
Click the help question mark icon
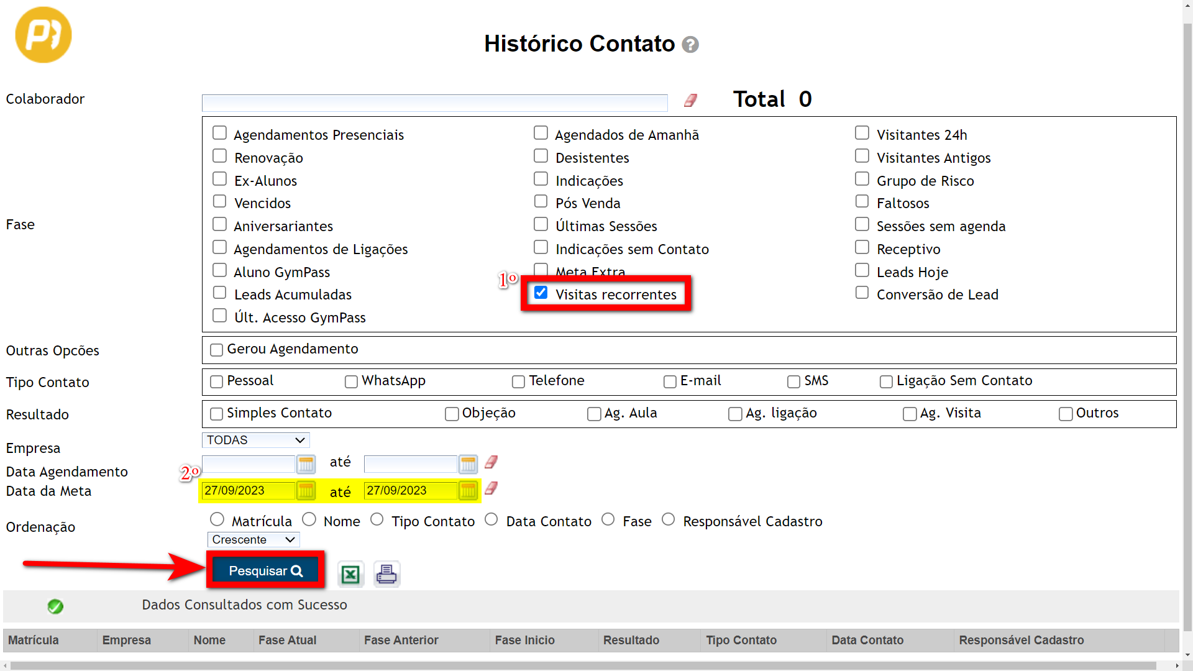click(x=690, y=45)
